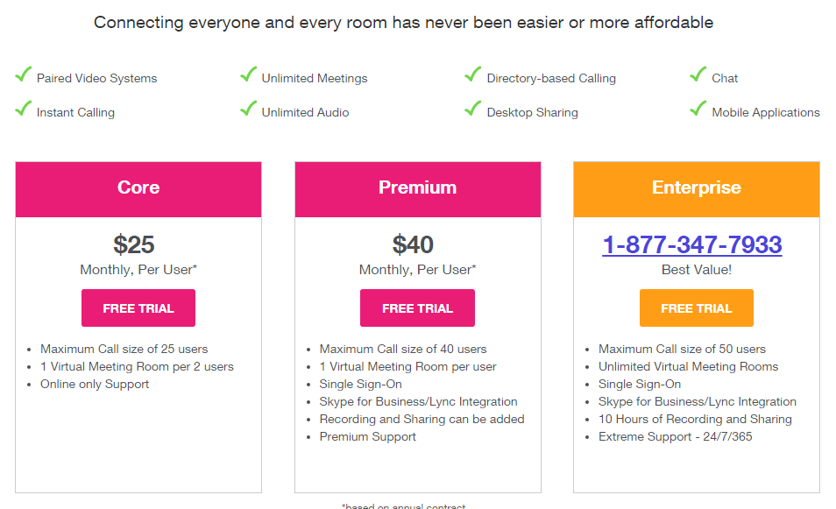Click the green checkmark next to Unlimited Audio
This screenshot has height=509, width=836.
tap(249, 110)
